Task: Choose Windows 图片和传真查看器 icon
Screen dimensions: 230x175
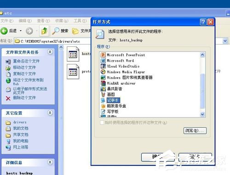Action: [x=103, y=78]
